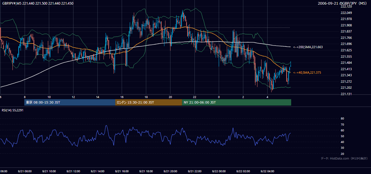Image resolution: width=371 pixels, height=174 pixels.
Task: Click the 9/22 02:00 bottom time label
Action: pyautogui.click(x=243, y=171)
